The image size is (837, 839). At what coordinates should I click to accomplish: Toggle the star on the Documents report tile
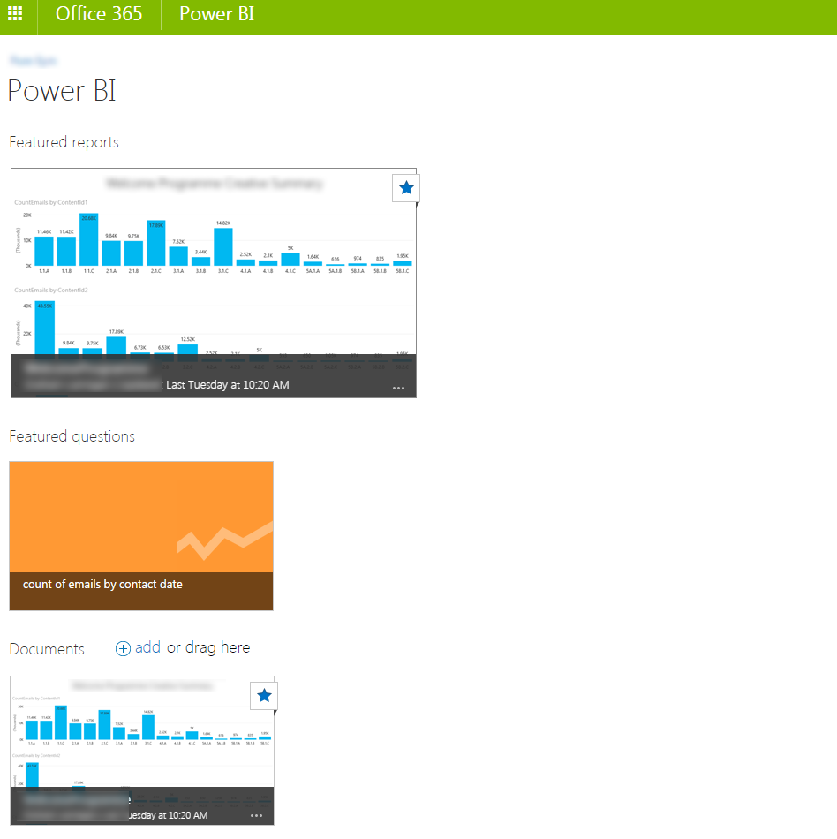264,696
